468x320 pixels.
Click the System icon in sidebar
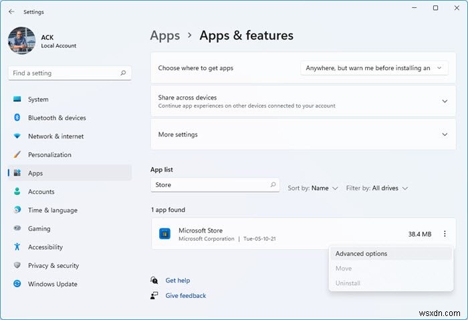[x=17, y=100]
